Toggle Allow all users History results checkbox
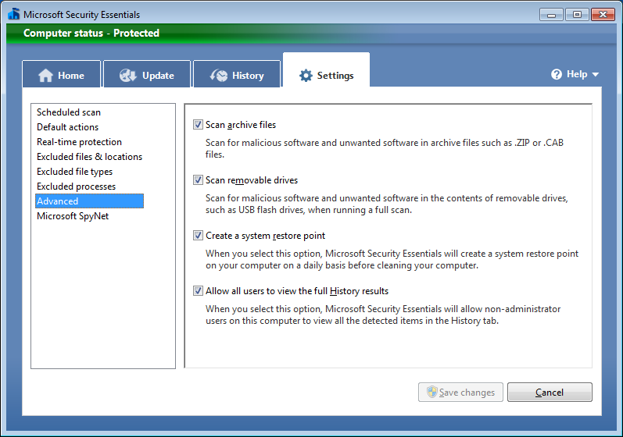Image resolution: width=623 pixels, height=437 pixels. point(198,291)
